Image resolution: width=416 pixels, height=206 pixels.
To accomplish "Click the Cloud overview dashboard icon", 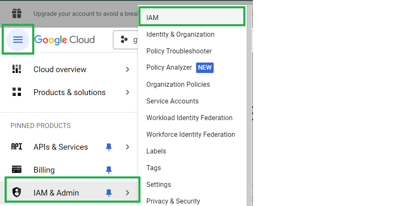I will [17, 69].
